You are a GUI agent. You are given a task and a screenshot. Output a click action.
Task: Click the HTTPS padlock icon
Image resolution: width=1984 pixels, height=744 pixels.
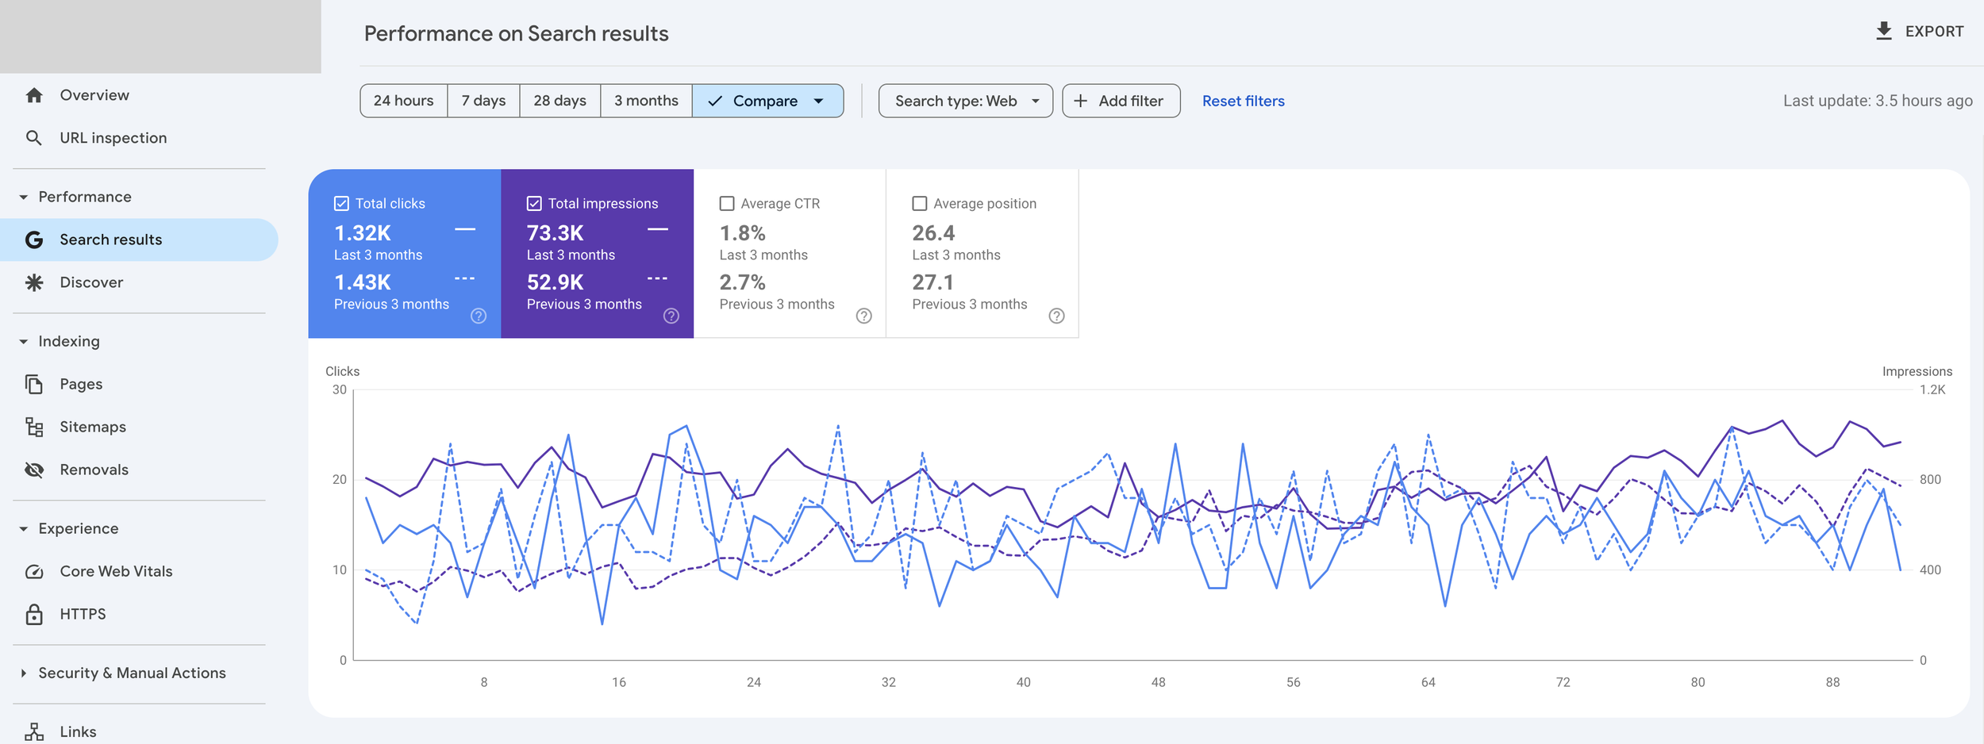pos(34,615)
